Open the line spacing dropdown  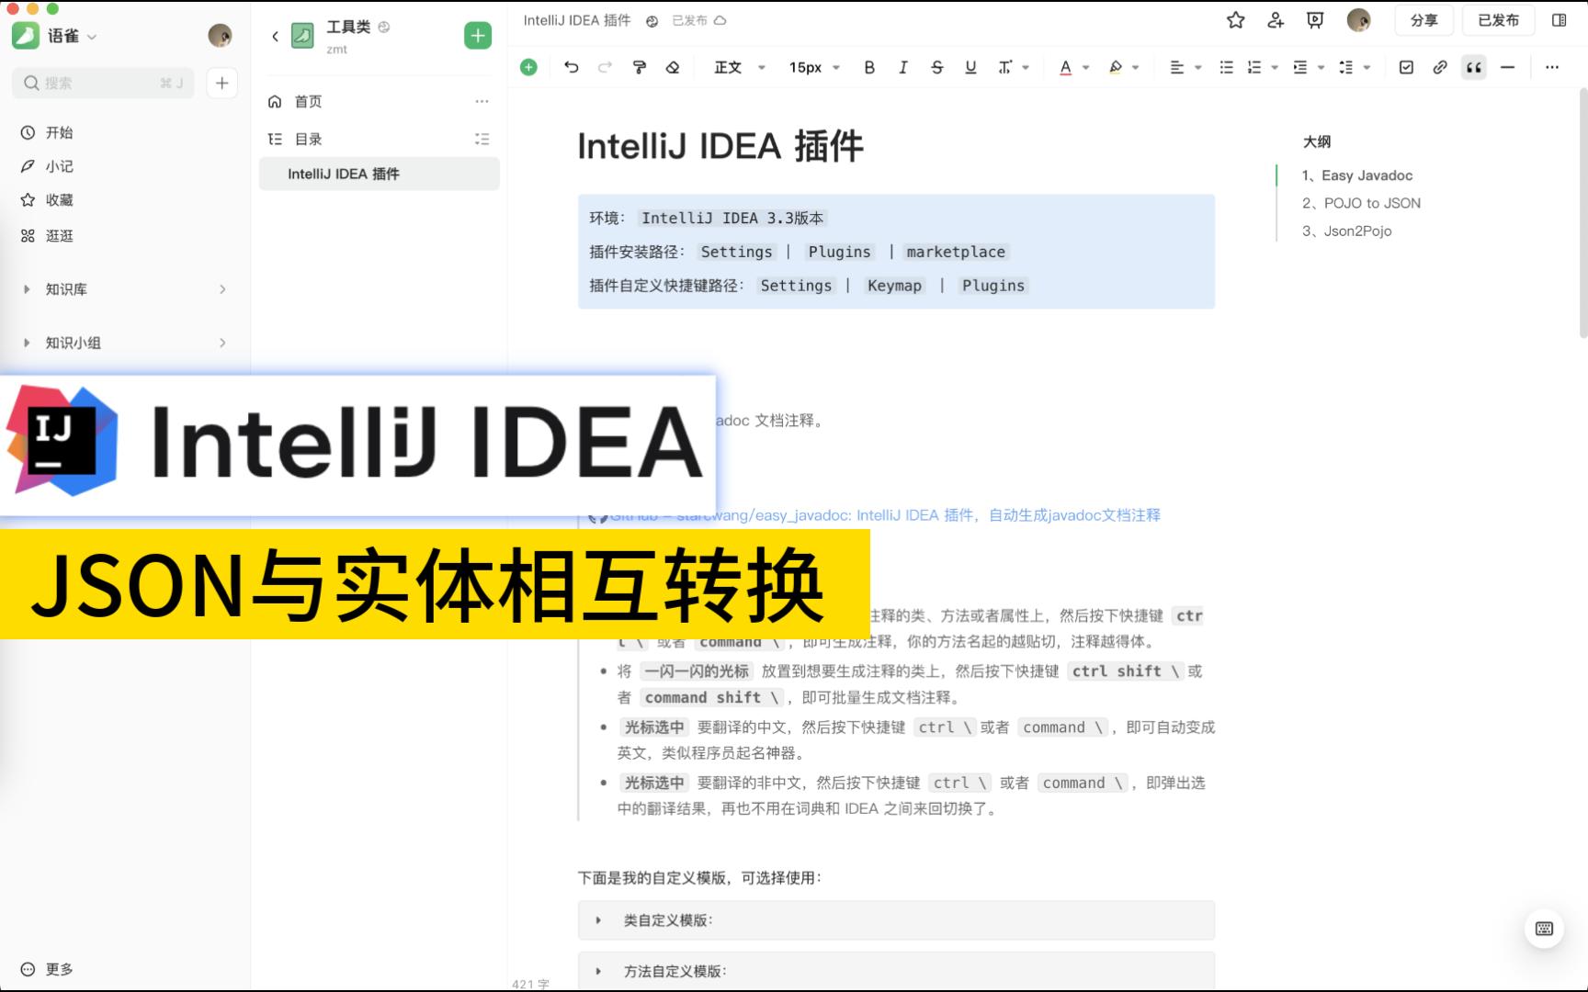click(1354, 67)
